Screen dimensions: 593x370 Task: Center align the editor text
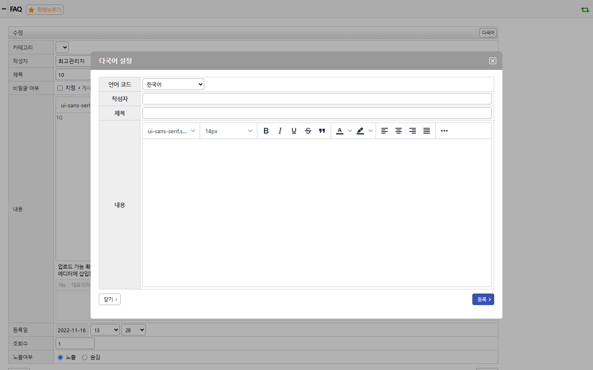(x=399, y=131)
